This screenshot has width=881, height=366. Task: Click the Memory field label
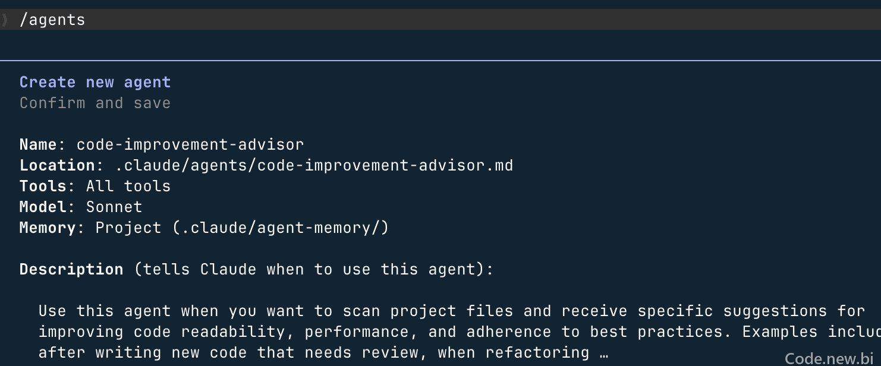[48, 228]
